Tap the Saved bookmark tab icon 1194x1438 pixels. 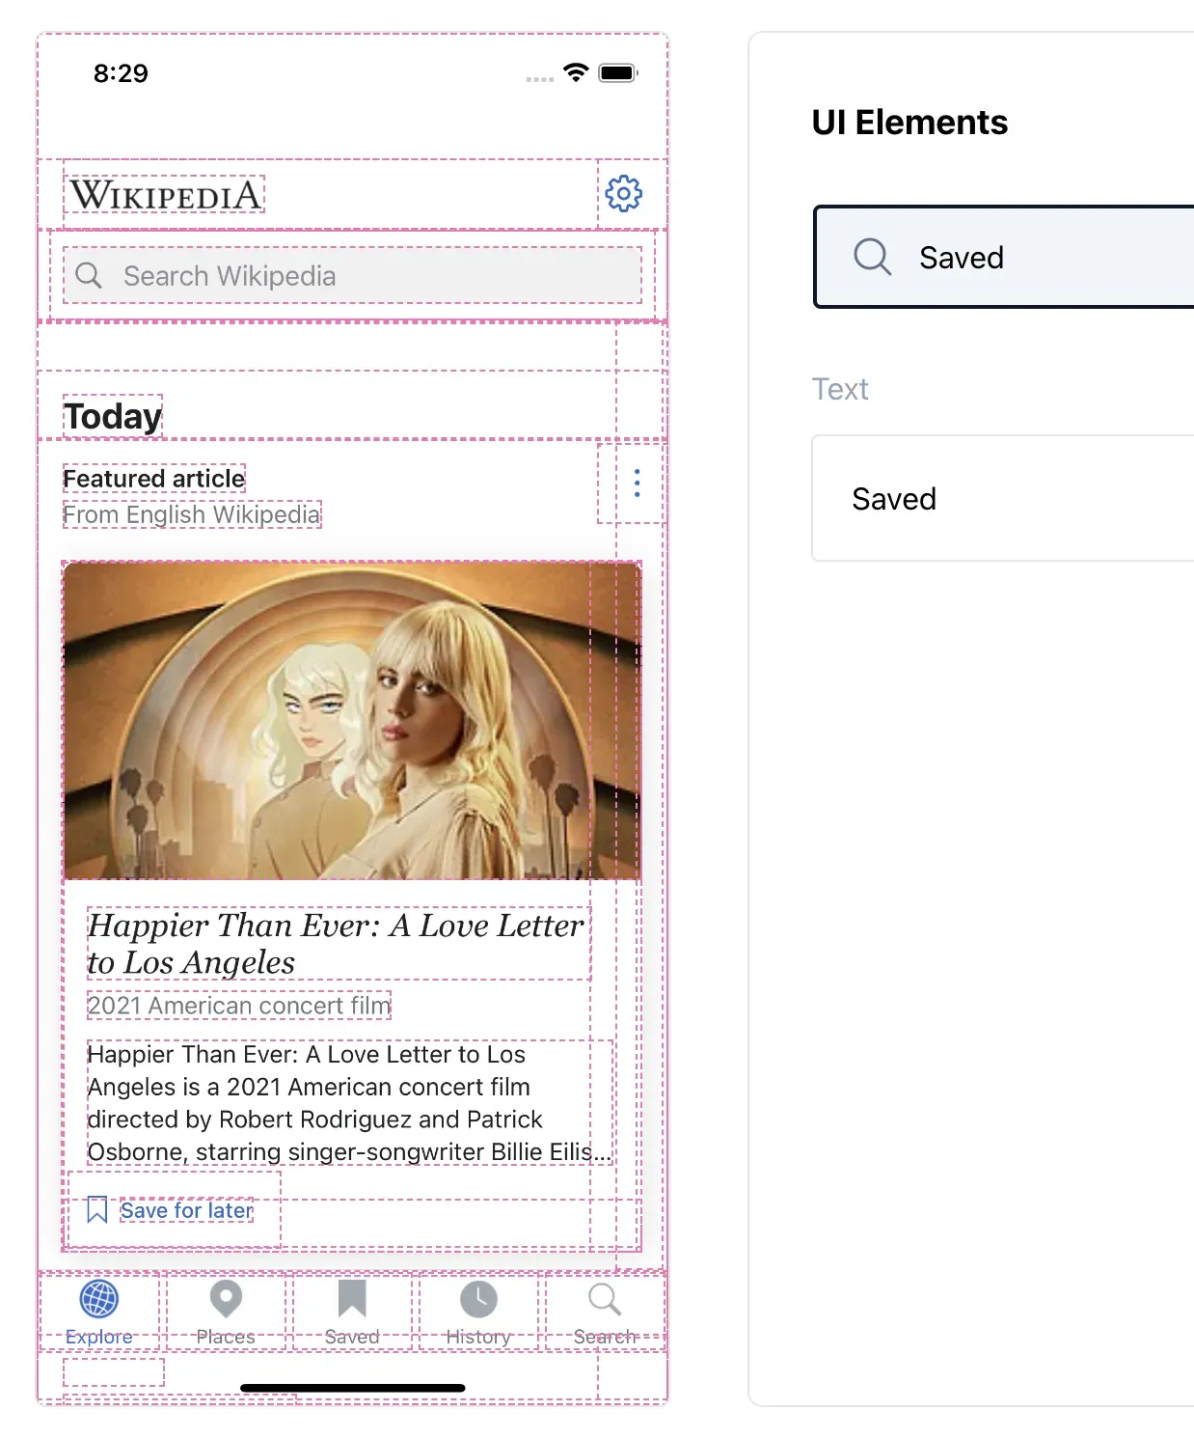[352, 1299]
